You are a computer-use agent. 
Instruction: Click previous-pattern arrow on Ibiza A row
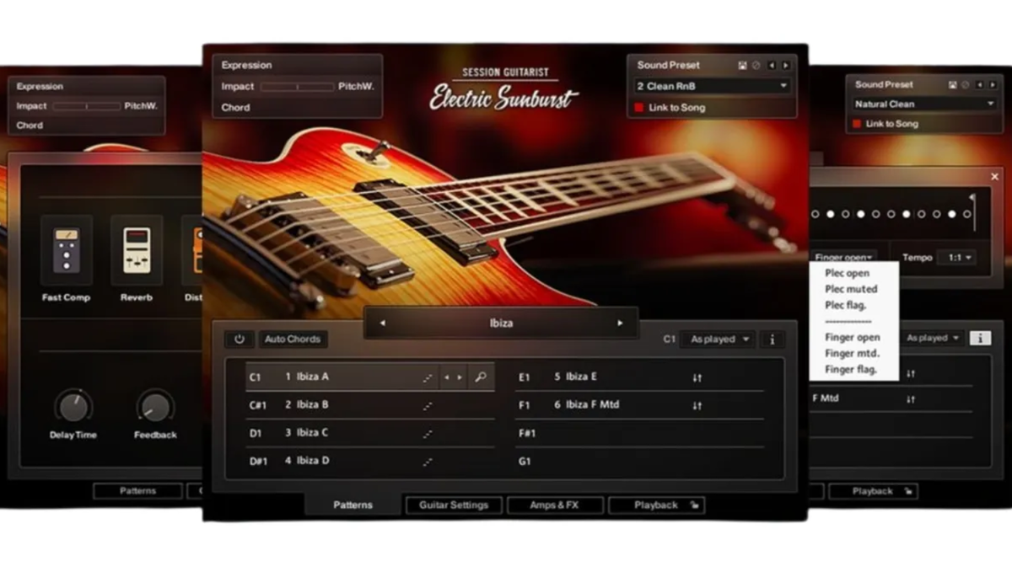point(447,377)
